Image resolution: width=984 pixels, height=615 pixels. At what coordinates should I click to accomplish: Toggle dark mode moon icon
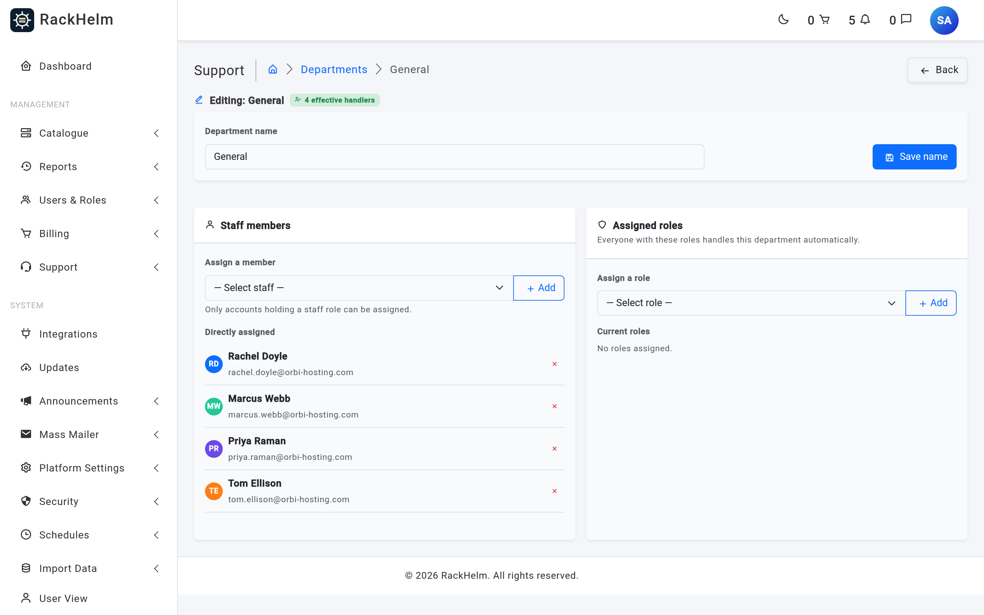tap(783, 19)
